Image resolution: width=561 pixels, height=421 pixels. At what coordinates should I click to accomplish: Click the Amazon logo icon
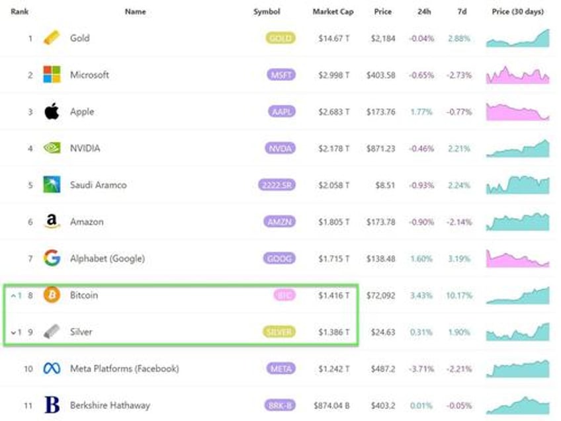tap(52, 221)
